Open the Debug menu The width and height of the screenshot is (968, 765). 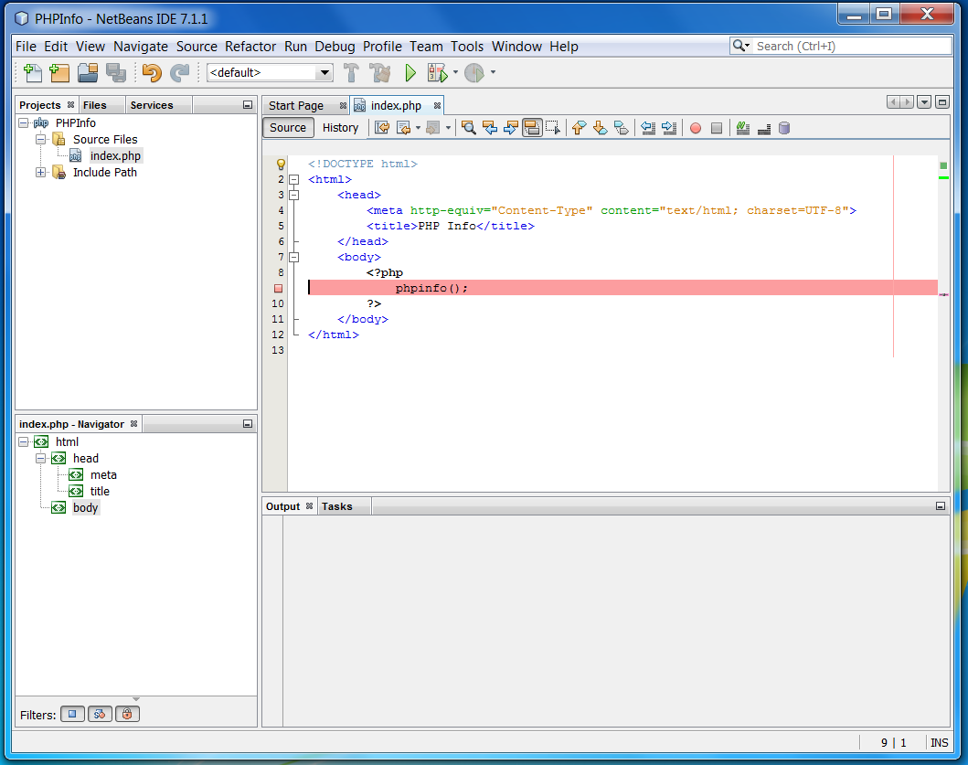point(335,47)
